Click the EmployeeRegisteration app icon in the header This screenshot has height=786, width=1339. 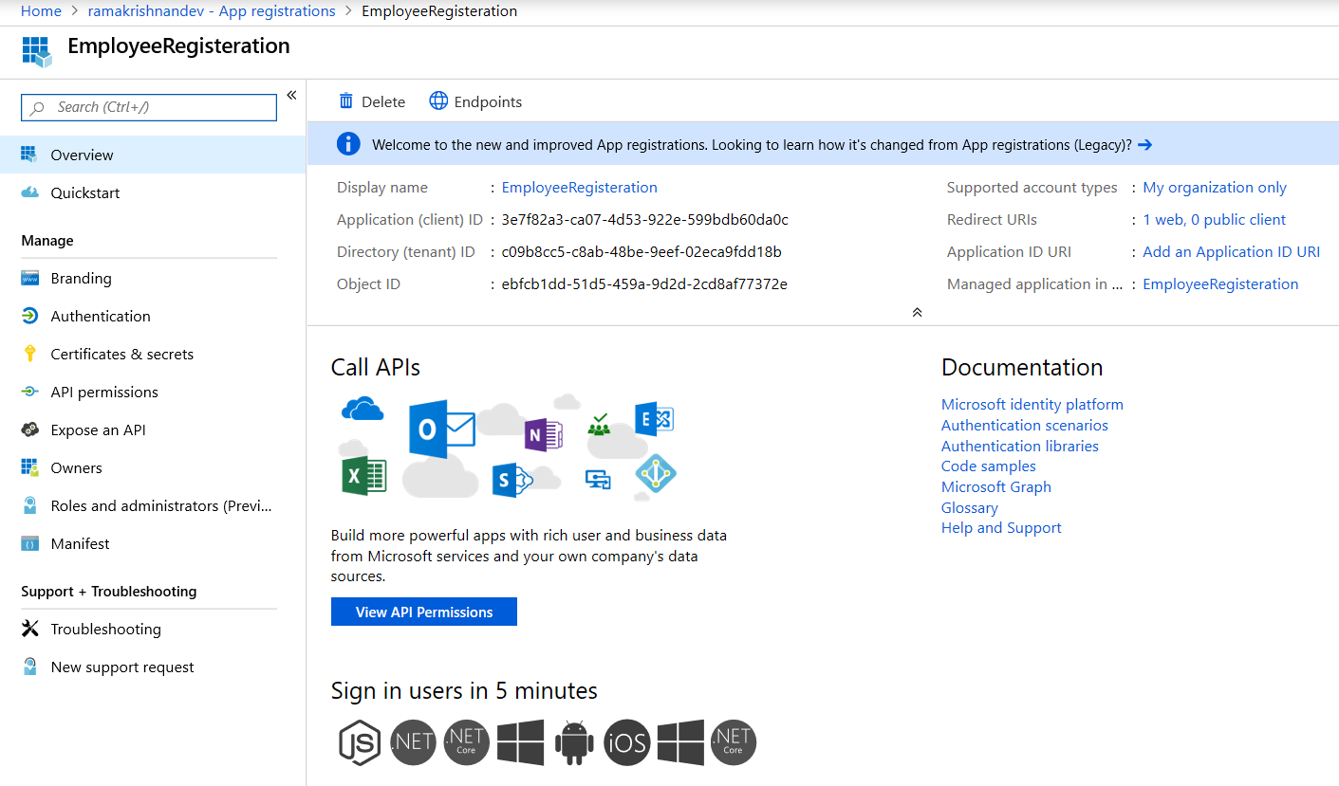pyautogui.click(x=36, y=51)
